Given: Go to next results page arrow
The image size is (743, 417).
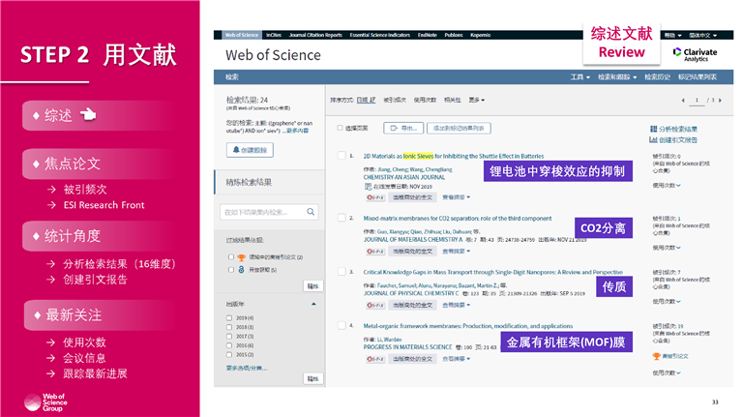Looking at the screenshot, I should (x=720, y=100).
